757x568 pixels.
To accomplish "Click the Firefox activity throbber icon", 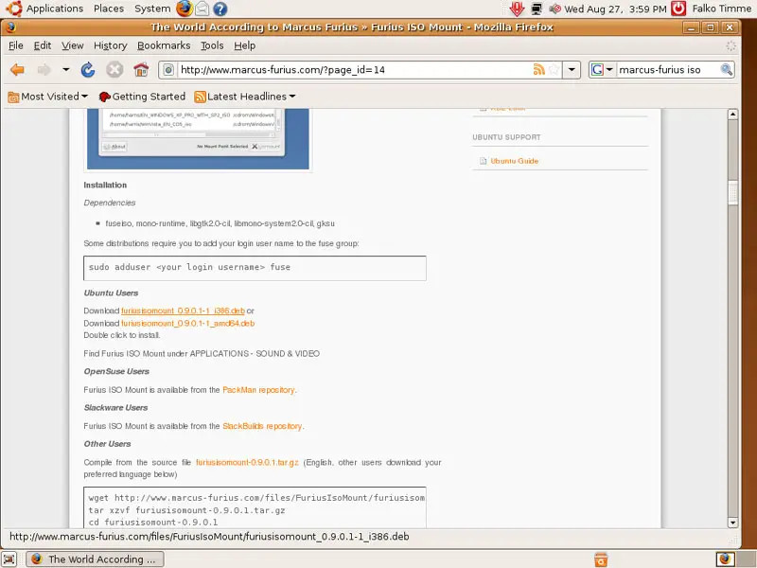I will [x=731, y=45].
